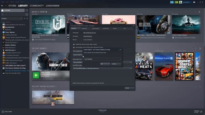Image resolution: width=205 pixels, height=115 pixels.
Task: Switch to the collections grid view icon
Action: (27, 11)
